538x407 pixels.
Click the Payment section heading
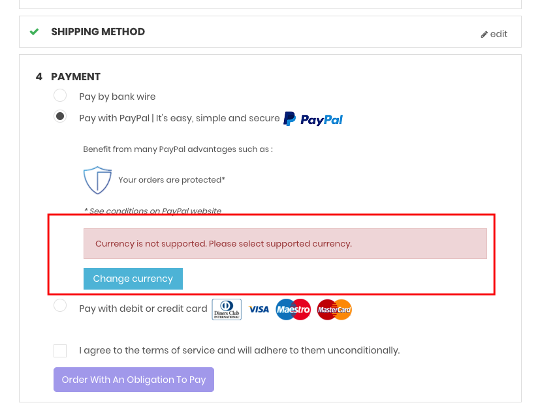tap(76, 76)
